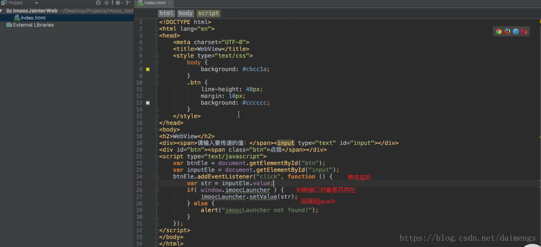Open in Safari browser icon

click(x=516, y=31)
